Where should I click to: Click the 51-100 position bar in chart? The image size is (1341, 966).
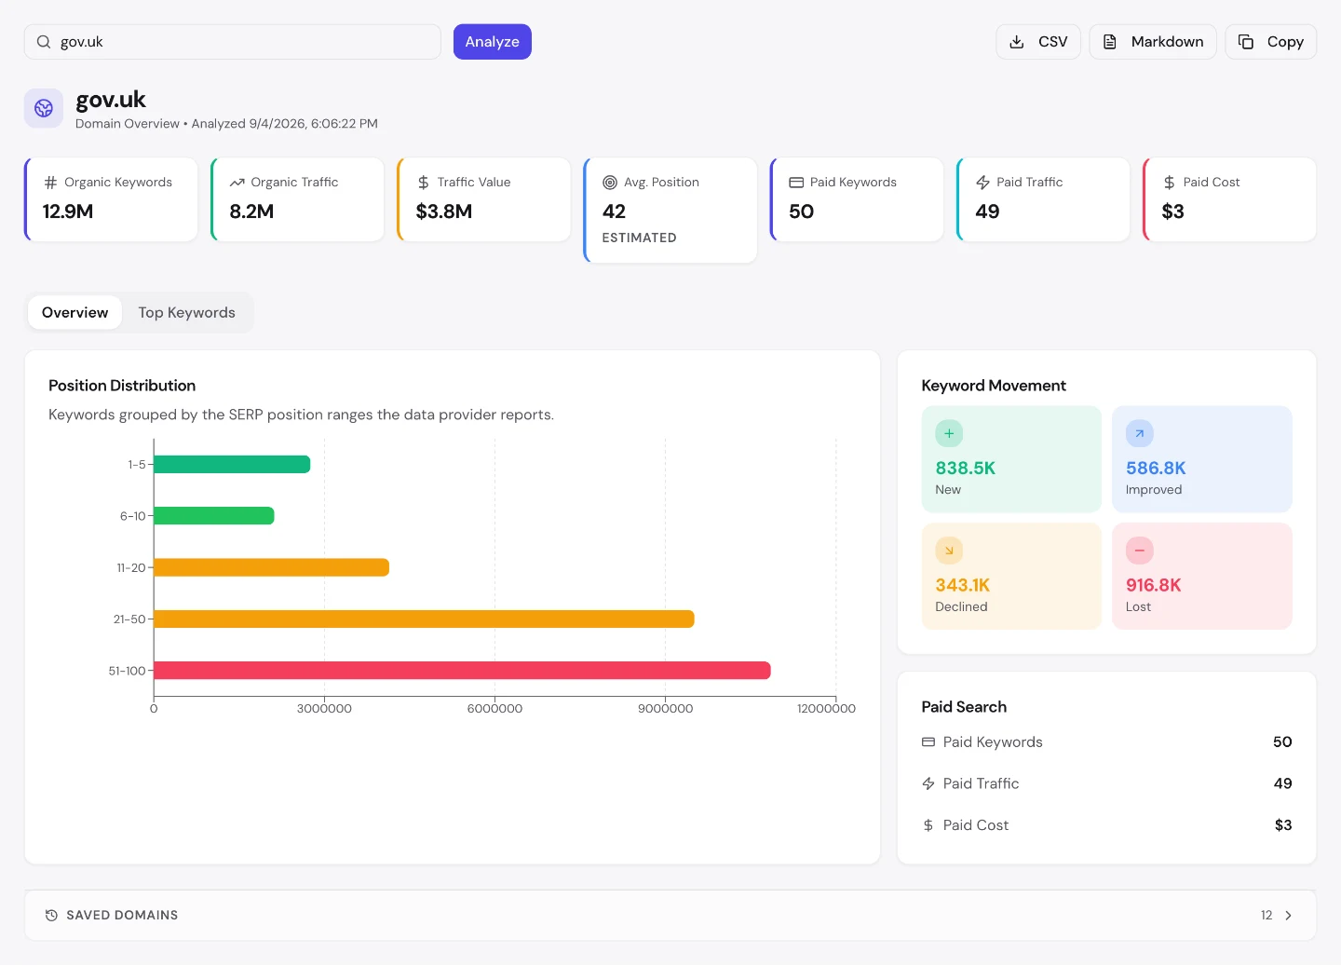462,671
